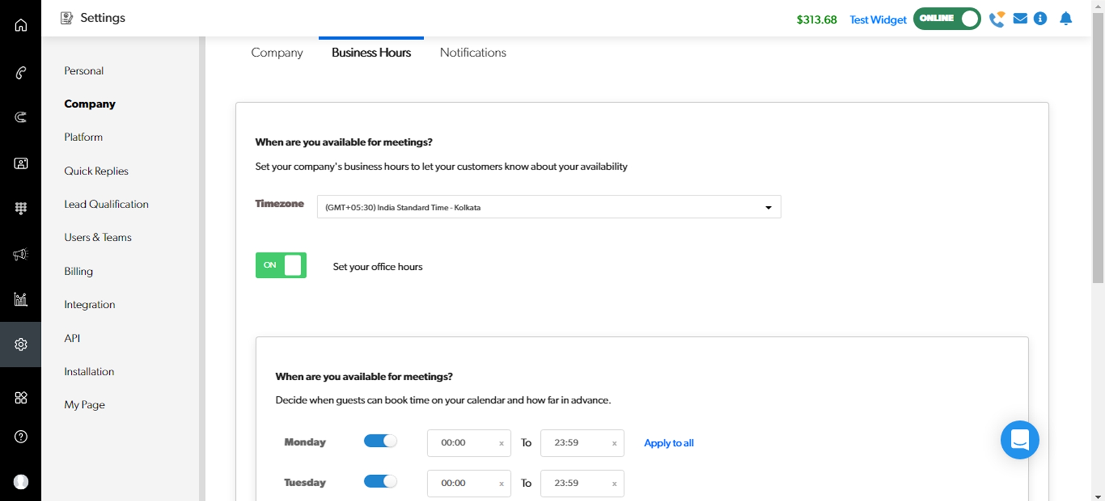Viewport: 1105px width, 501px height.
Task: Turn off the office hours ON switch
Action: (x=281, y=265)
